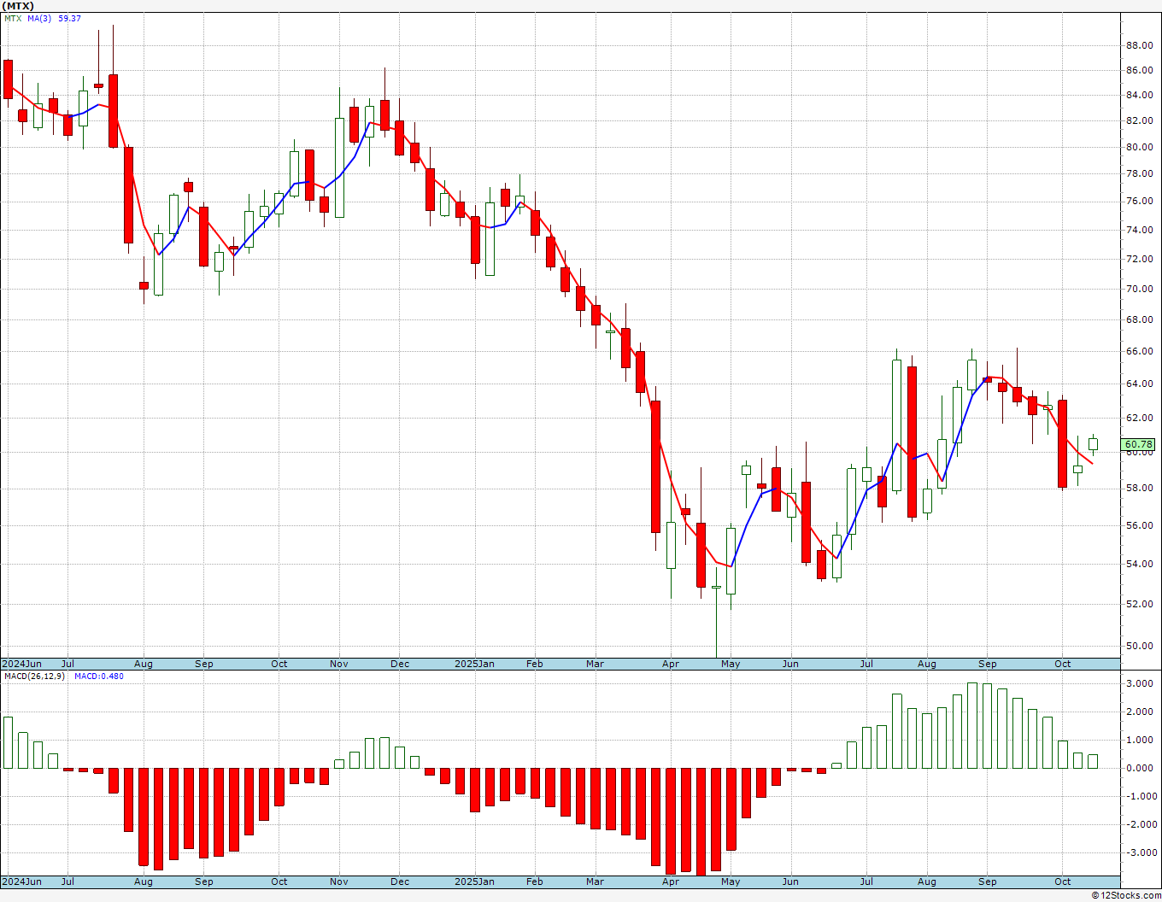The width and height of the screenshot is (1162, 902).
Task: Click Mar on the price chart time axis
Action: (x=595, y=664)
